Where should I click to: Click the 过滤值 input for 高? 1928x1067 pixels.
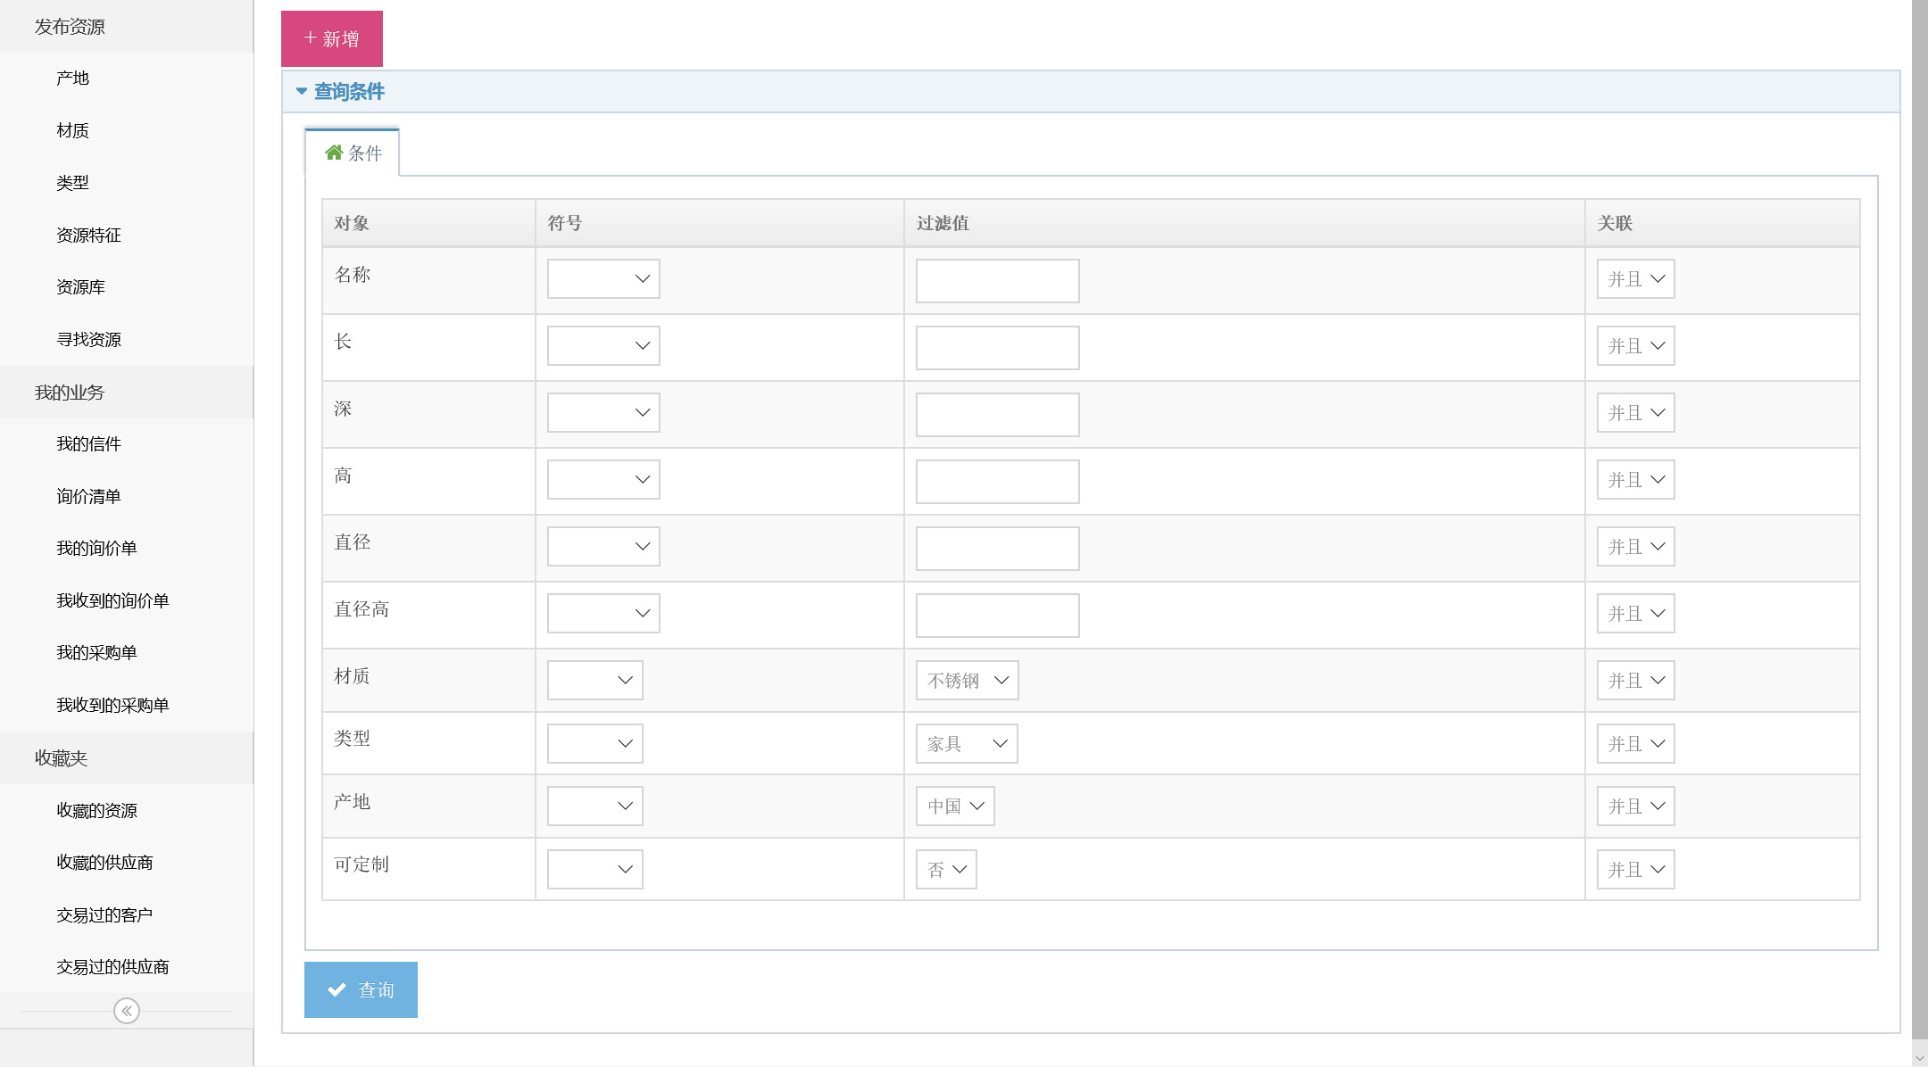coord(998,482)
